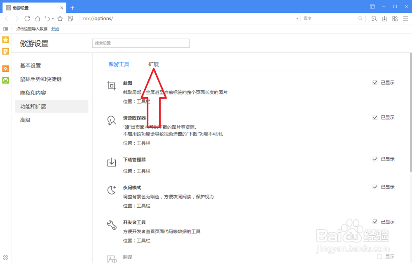The image size is (412, 263).
Task: Uncheck 已显示 for 开发者工具
Action: tap(375, 222)
